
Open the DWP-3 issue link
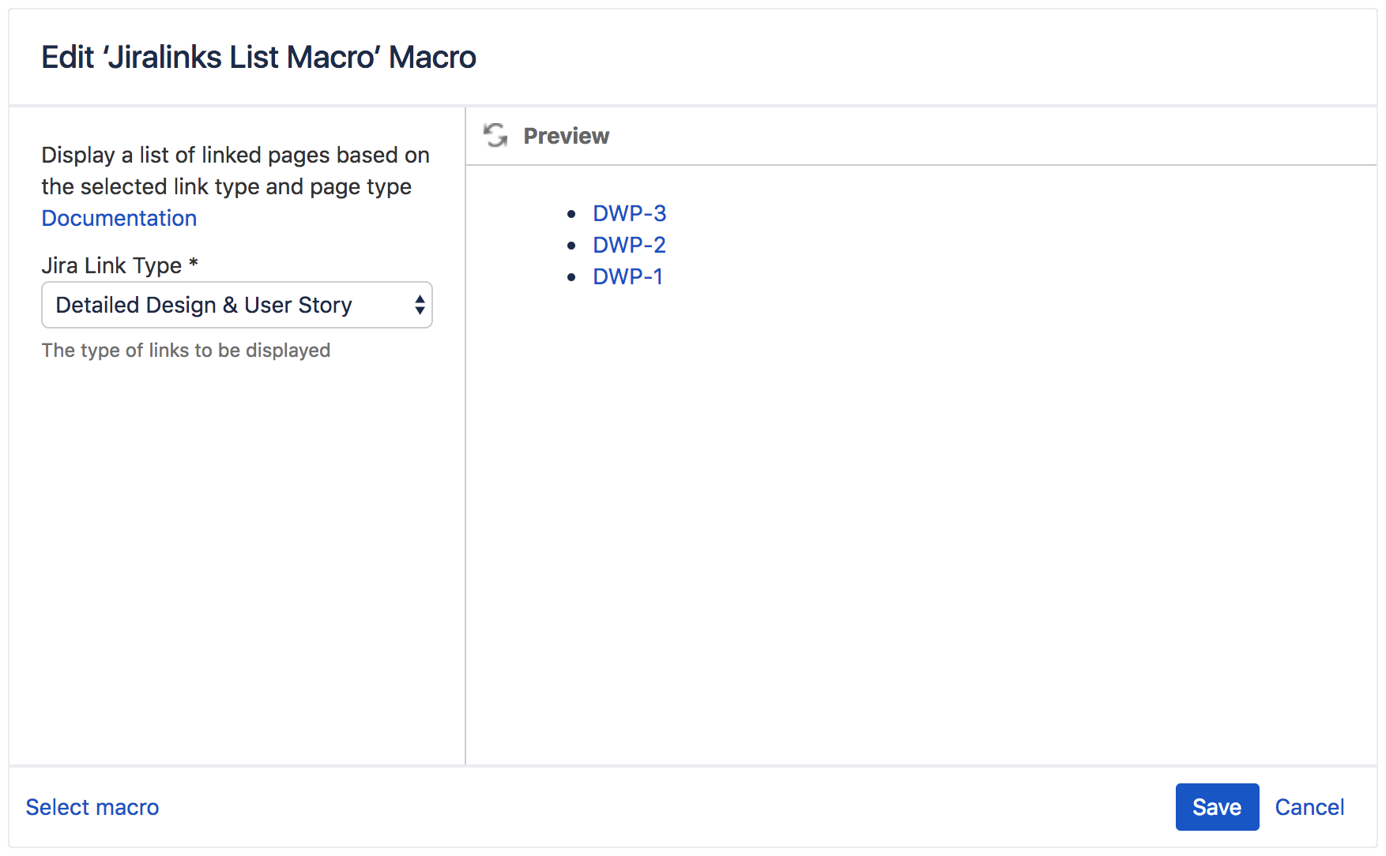(x=629, y=213)
